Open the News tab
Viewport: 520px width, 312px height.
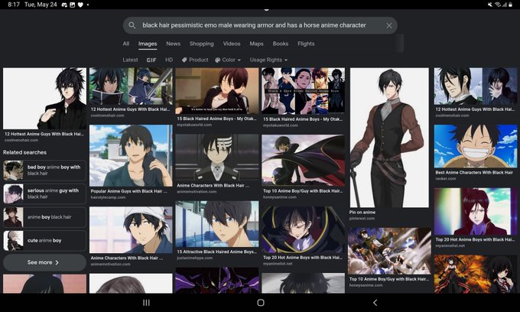pyautogui.click(x=173, y=44)
